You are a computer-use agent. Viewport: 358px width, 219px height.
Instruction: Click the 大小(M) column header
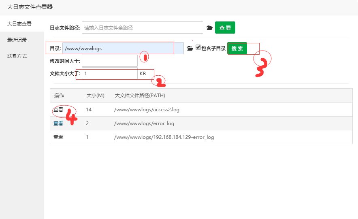95,96
